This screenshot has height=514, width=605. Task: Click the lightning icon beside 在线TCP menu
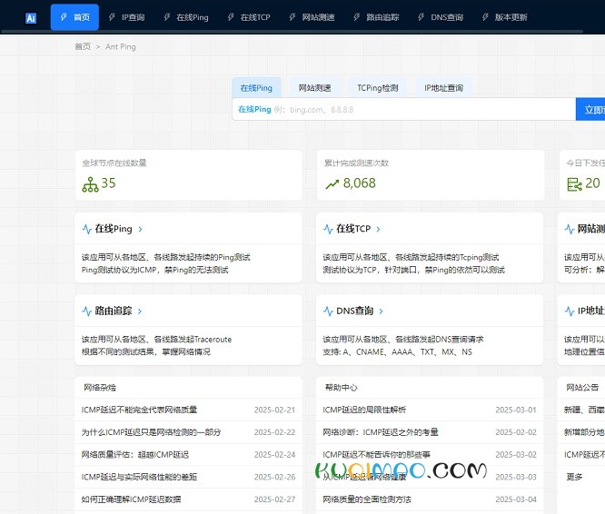[x=231, y=17]
